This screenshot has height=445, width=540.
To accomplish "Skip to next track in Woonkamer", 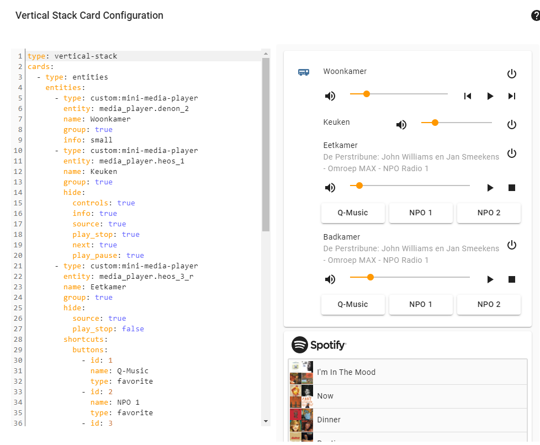I will pyautogui.click(x=512, y=96).
